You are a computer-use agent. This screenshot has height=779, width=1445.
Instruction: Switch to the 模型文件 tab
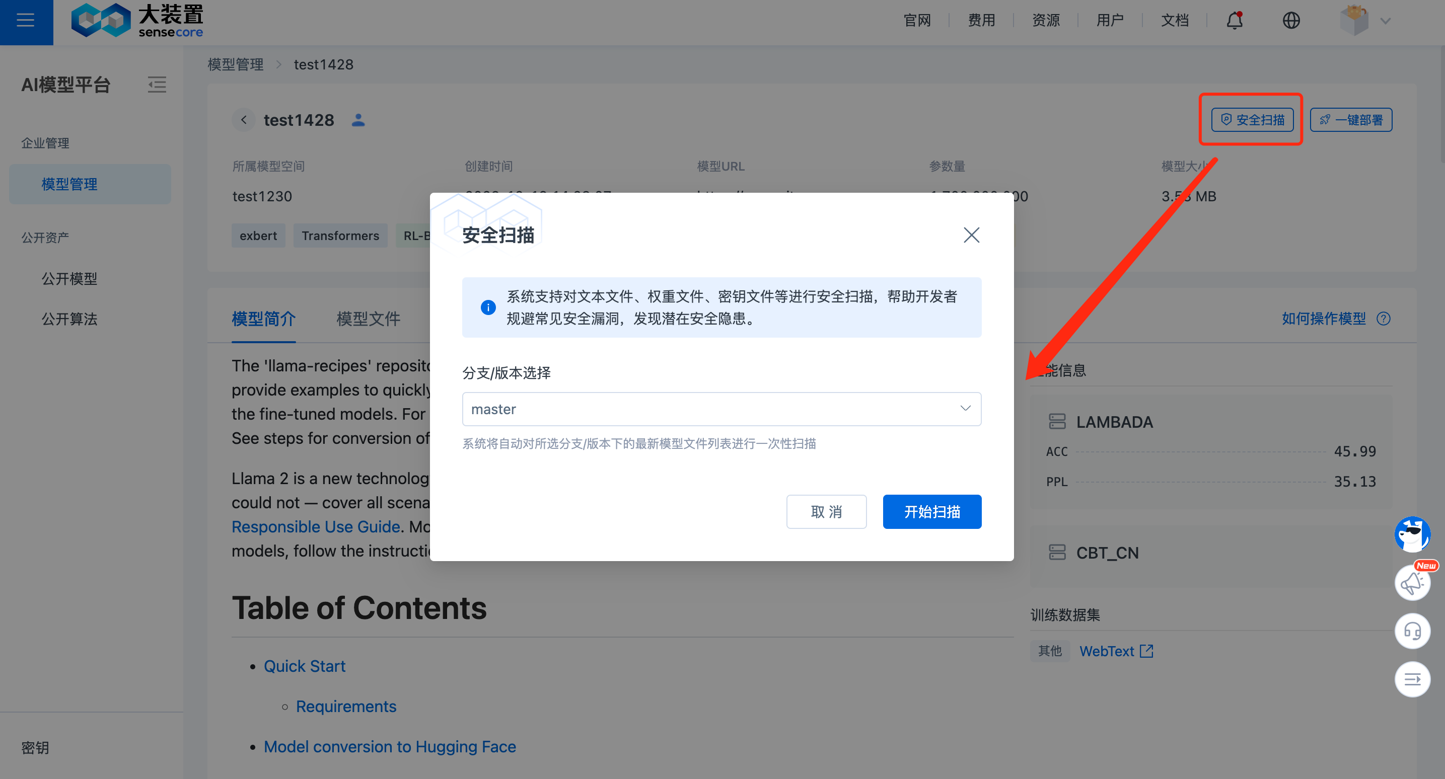click(x=368, y=319)
